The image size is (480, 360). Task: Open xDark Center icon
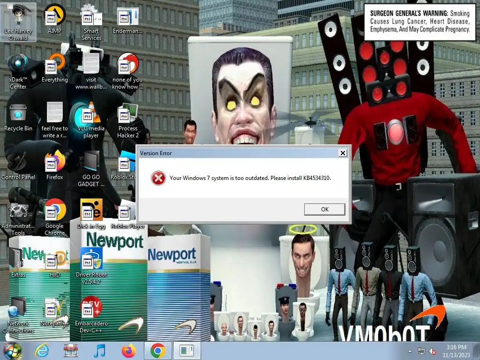pos(18,71)
